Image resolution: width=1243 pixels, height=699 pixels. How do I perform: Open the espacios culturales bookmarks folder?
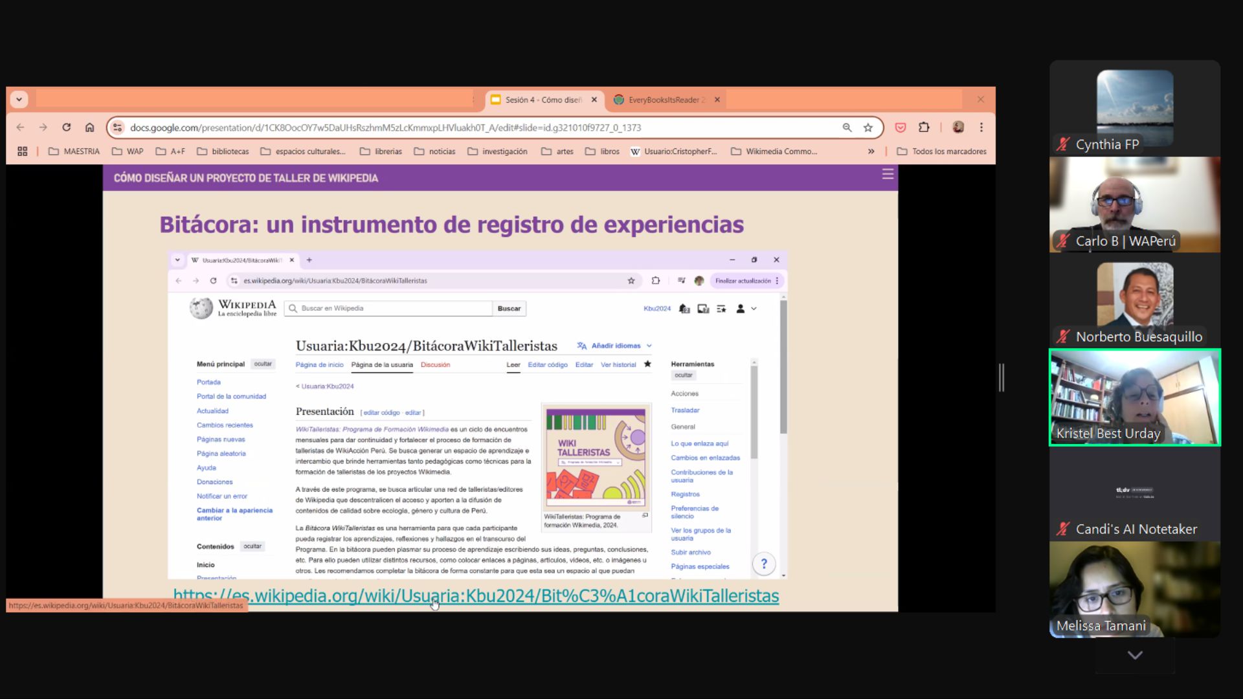coord(303,151)
